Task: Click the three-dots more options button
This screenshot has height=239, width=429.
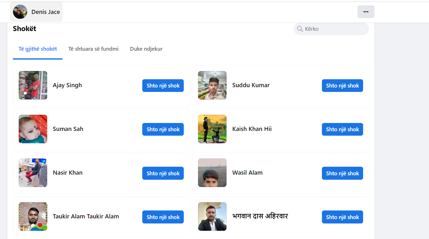Action: point(366,12)
